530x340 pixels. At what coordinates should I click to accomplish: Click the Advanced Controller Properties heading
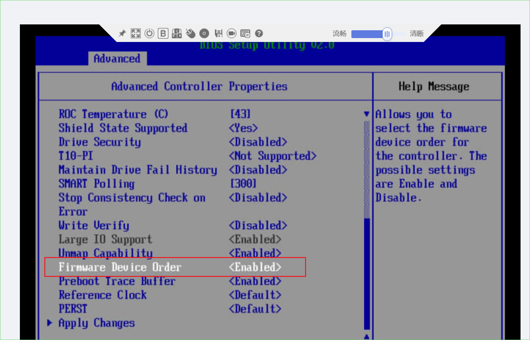point(199,87)
